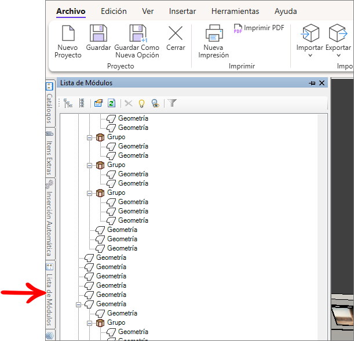Viewport: 354px width, 341px height.
Task: Select the bottom-most Grupo box icon
Action: coord(100,323)
